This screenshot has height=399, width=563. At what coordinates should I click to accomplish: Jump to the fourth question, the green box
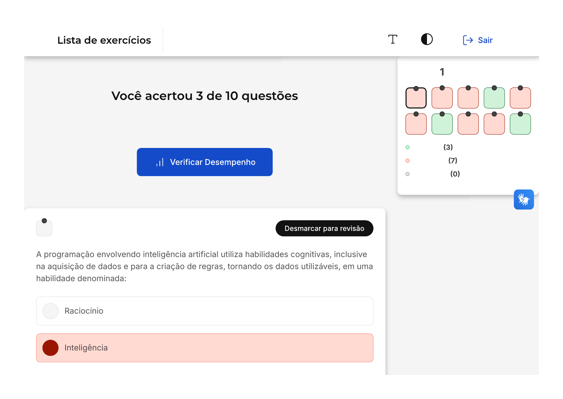tap(494, 98)
